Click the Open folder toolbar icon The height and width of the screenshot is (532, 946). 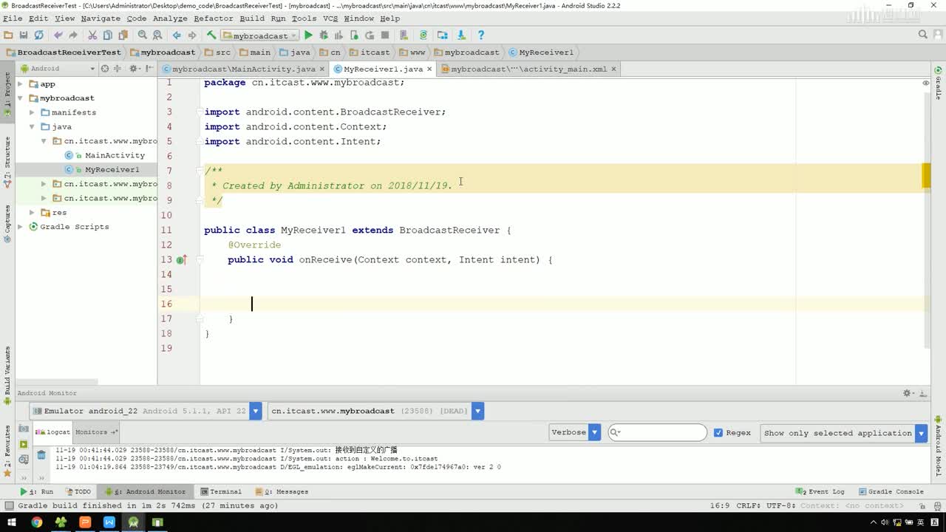tap(8, 35)
